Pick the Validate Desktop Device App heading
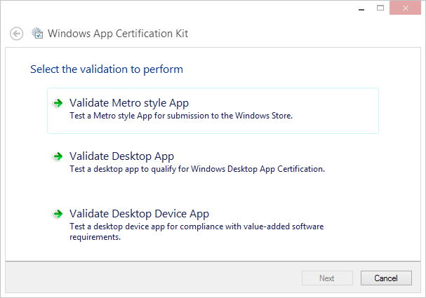The height and width of the screenshot is (298, 426). tap(139, 214)
